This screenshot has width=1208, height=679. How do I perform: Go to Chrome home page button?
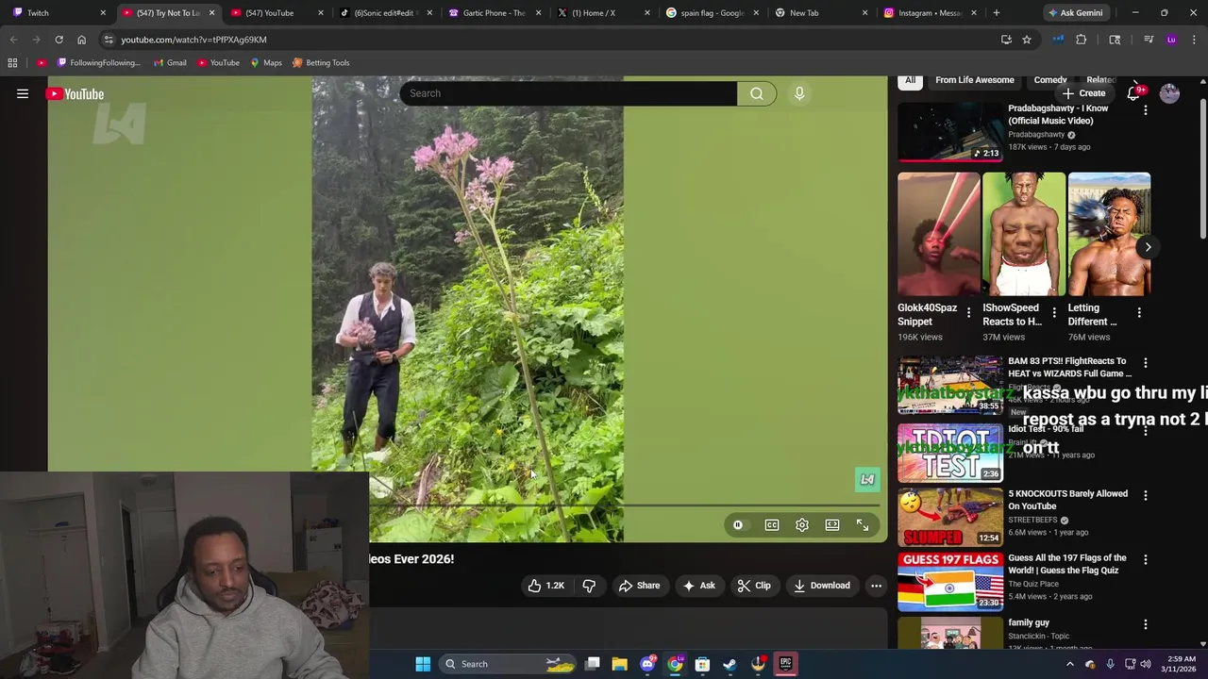(81, 40)
